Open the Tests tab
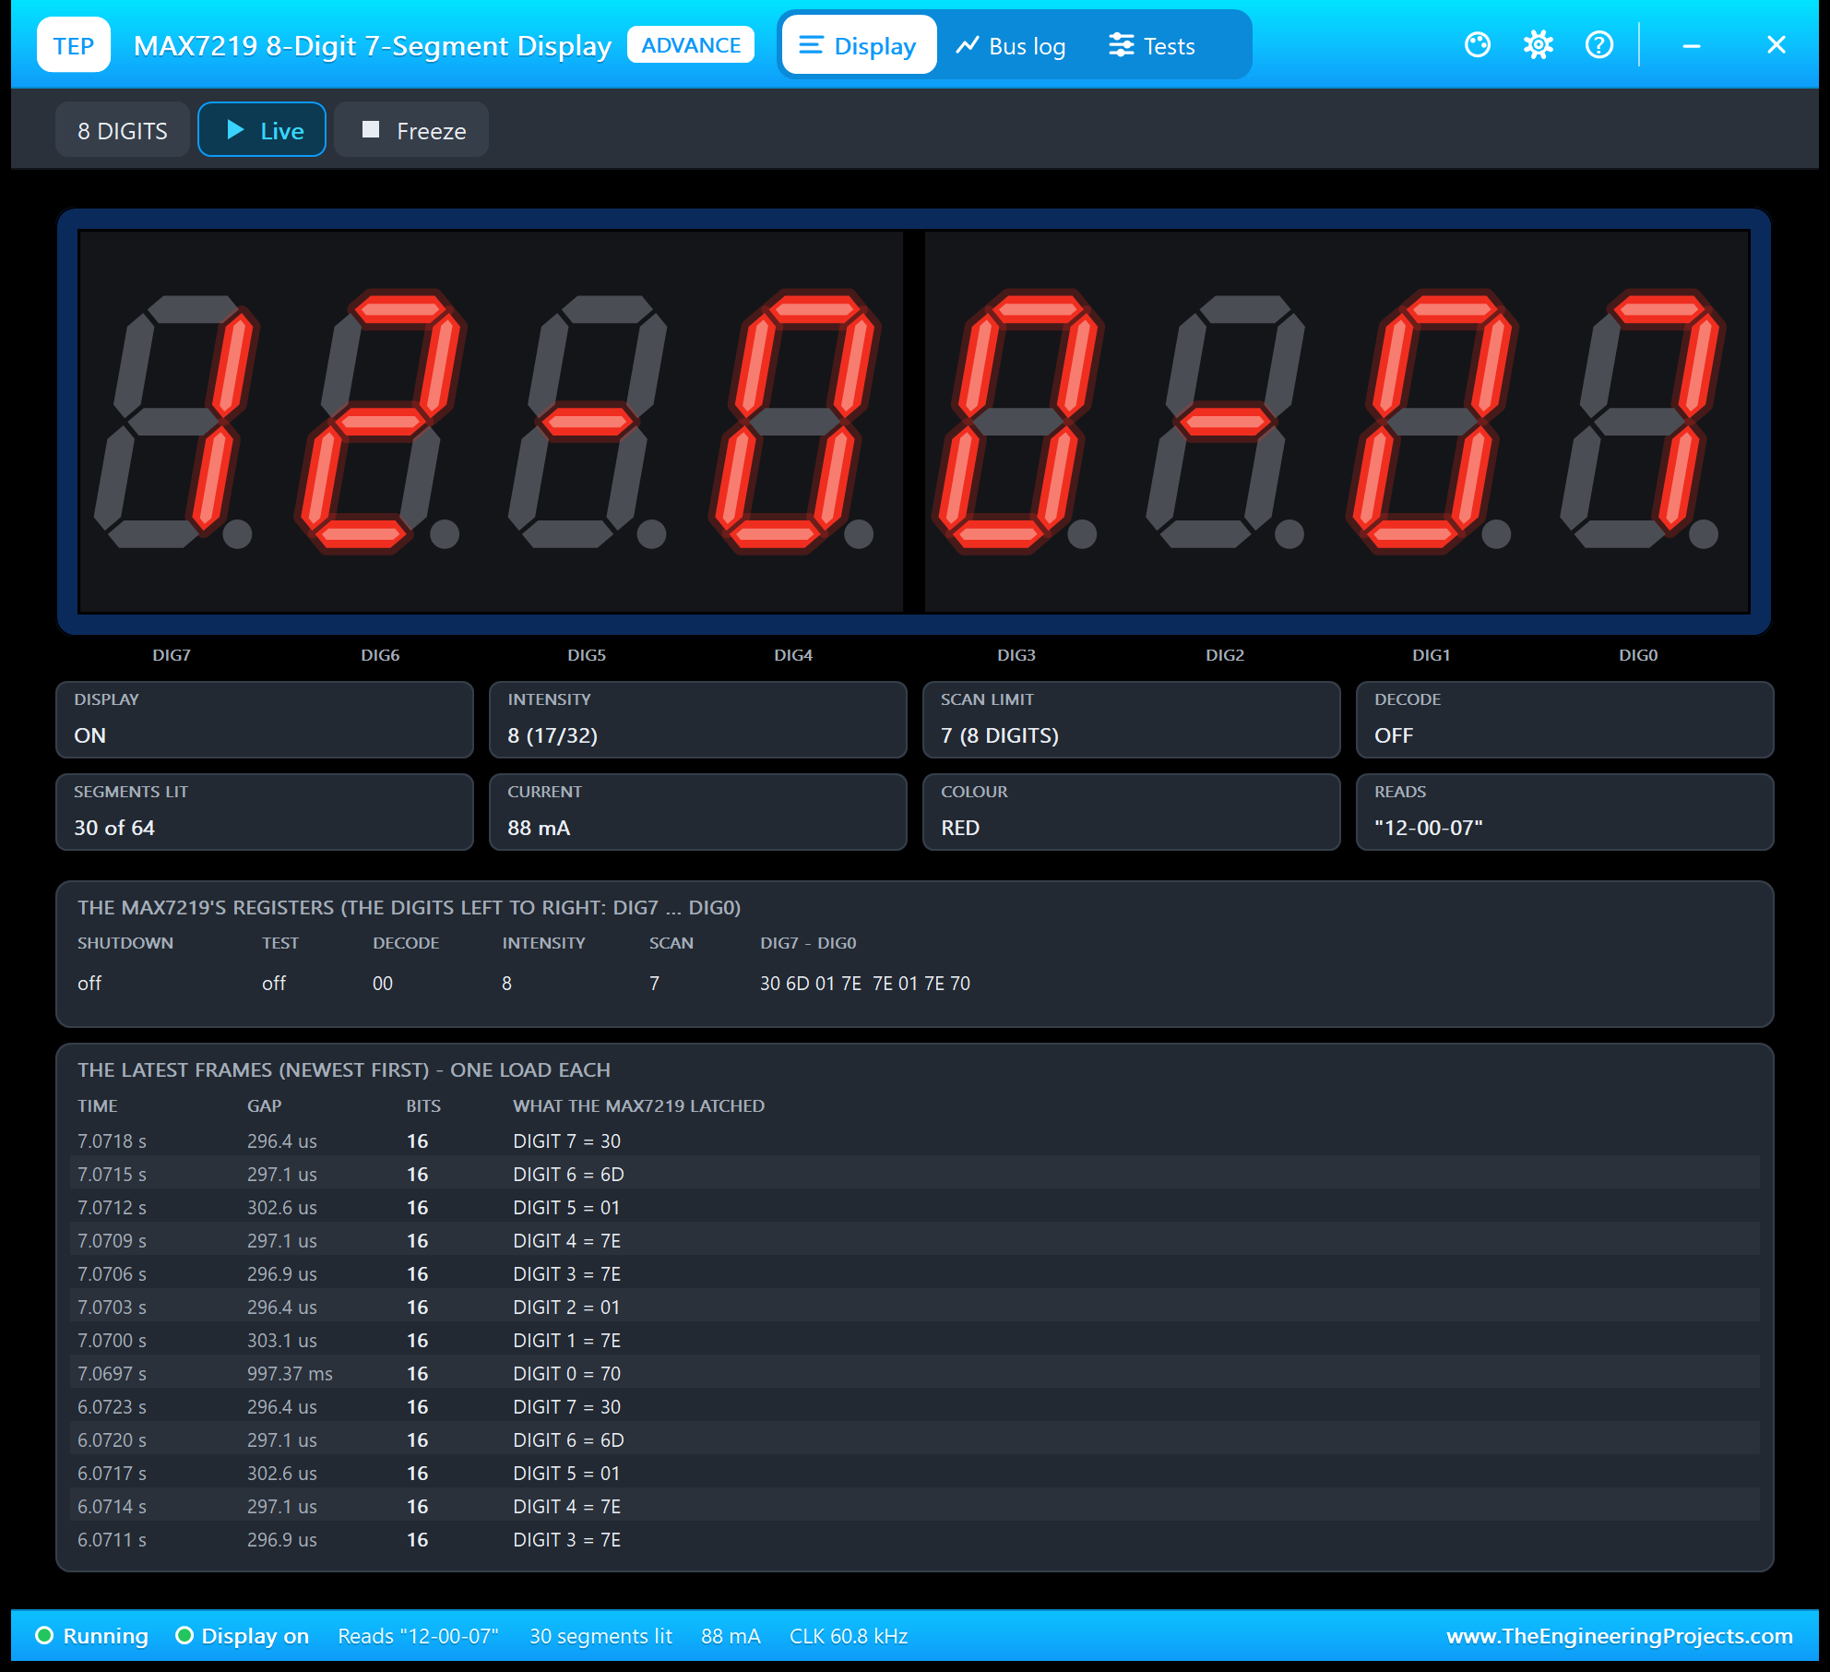Screen dimensions: 1830x1672 pyautogui.click(x=1152, y=45)
